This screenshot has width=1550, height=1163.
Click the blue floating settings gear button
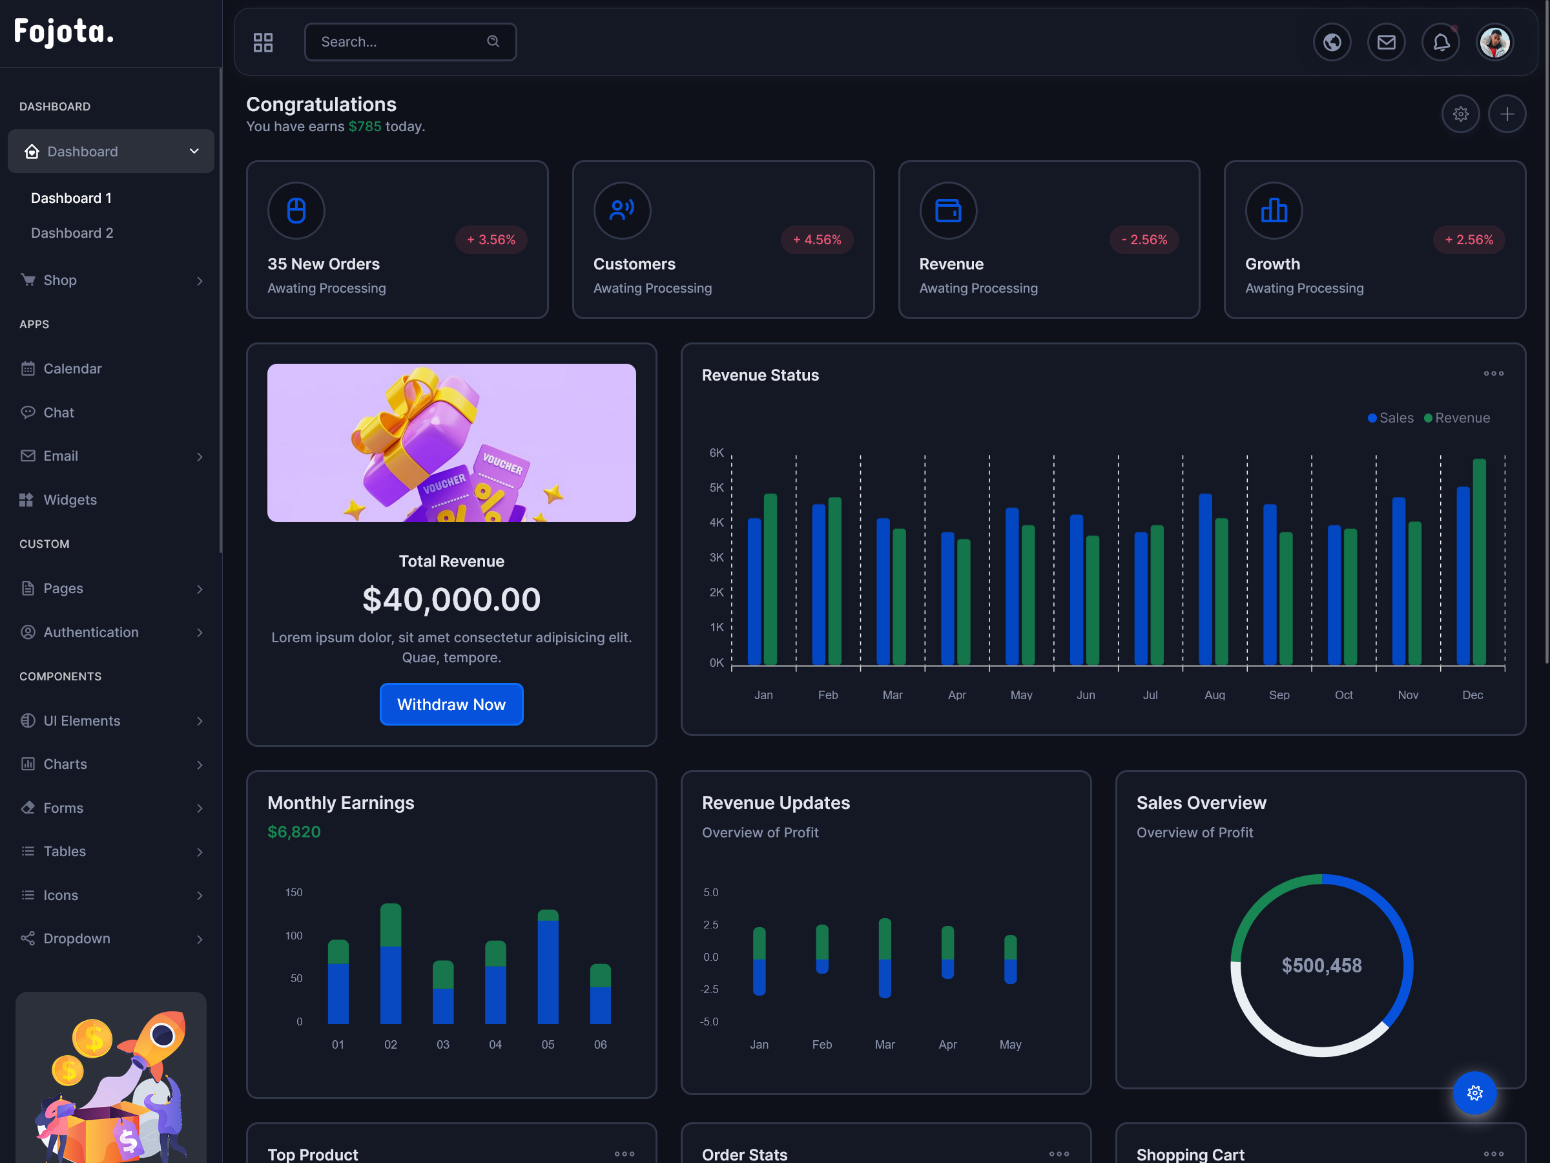(1474, 1092)
